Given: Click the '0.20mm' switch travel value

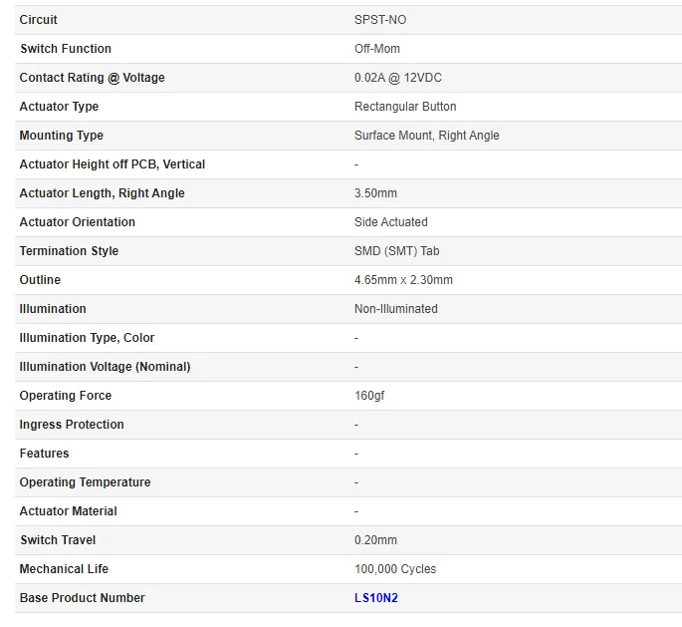Looking at the screenshot, I should click(375, 540).
